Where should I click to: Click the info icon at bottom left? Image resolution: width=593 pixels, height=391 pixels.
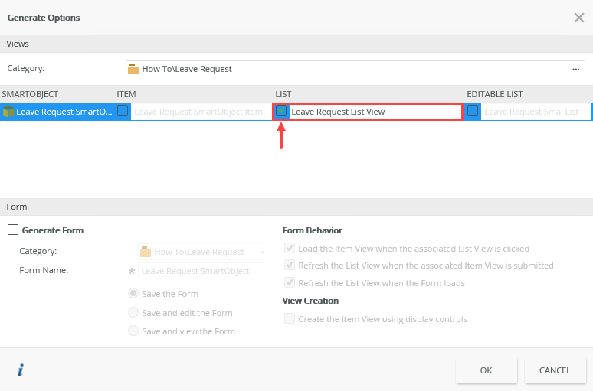pyautogui.click(x=21, y=370)
